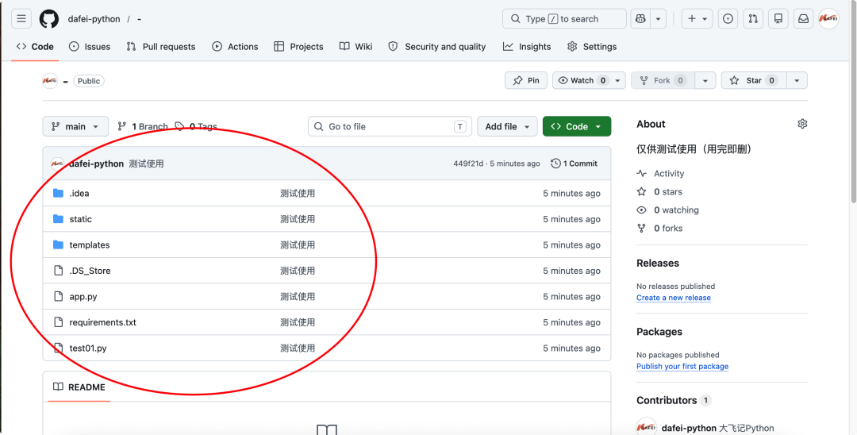Star this repository
This screenshot has width=857, height=435.
(x=754, y=80)
